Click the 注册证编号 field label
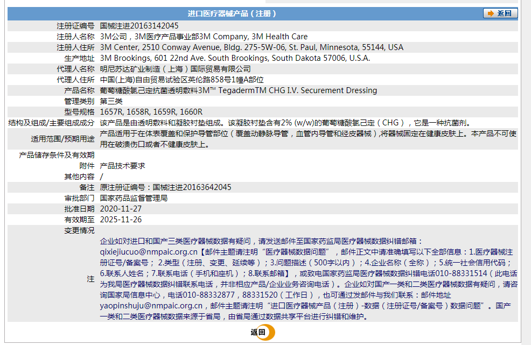The image size is (531, 345). click(75, 26)
